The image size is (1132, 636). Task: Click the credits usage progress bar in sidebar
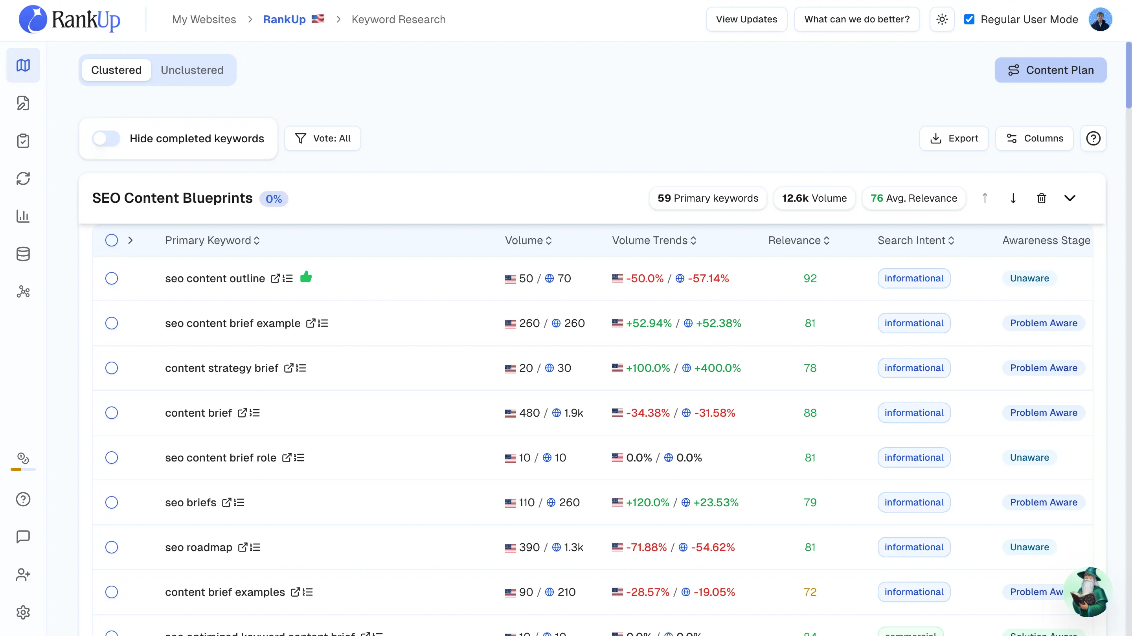click(23, 469)
